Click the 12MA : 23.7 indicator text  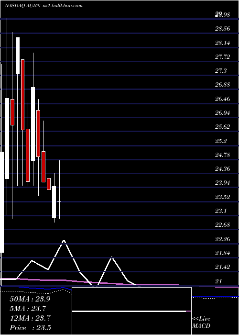coord(30,318)
